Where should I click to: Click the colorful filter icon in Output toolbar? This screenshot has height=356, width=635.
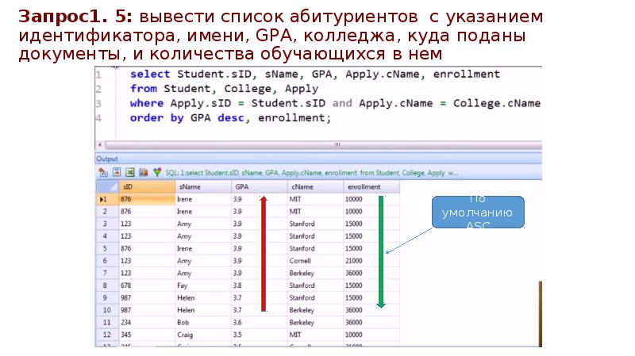coord(157,172)
